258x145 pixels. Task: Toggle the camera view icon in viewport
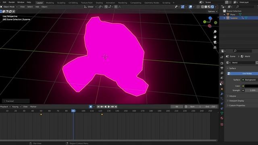click(215, 42)
